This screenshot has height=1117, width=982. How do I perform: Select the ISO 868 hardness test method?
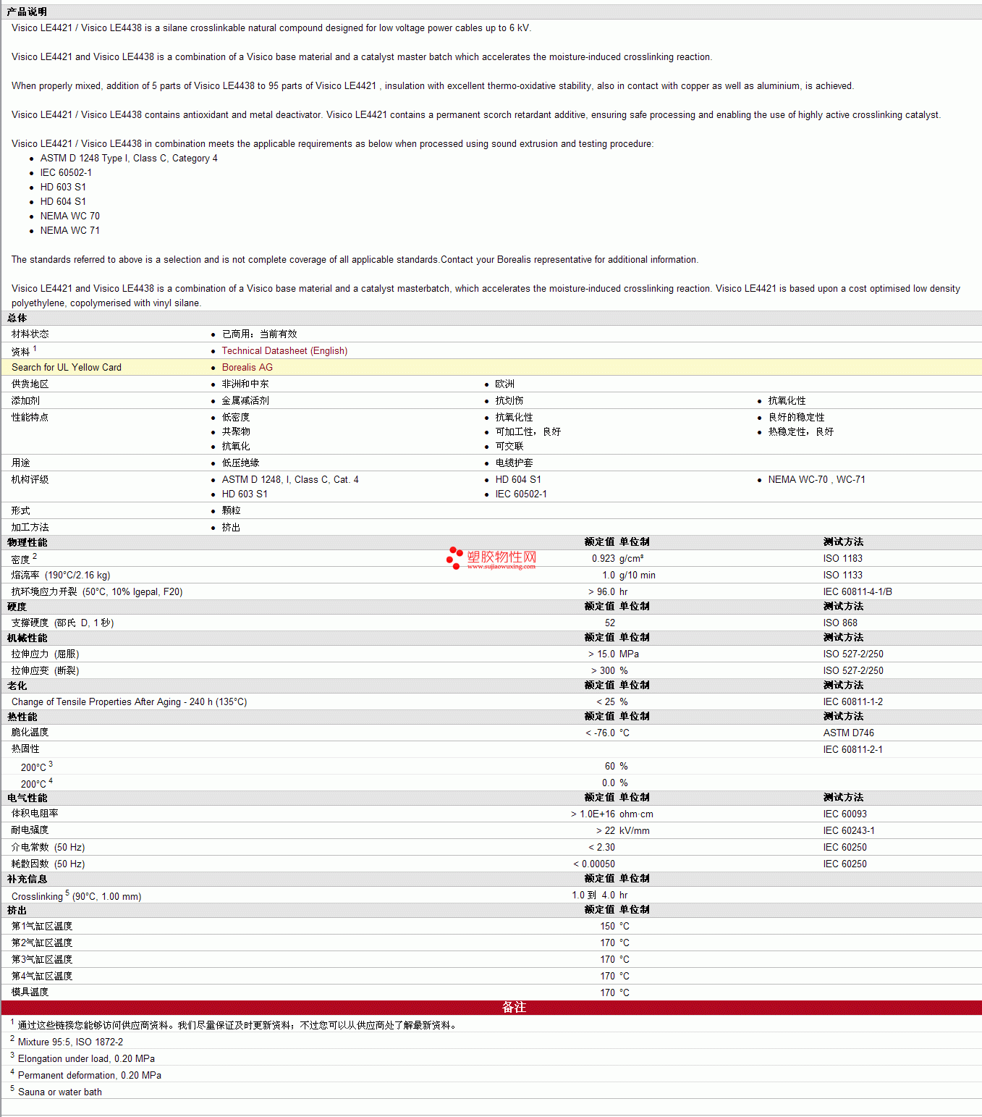point(840,623)
